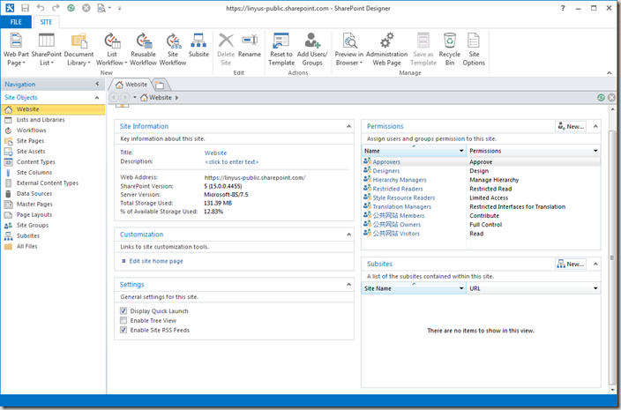This screenshot has width=621, height=410.
Task: Open the FILE tab
Action: [x=16, y=22]
